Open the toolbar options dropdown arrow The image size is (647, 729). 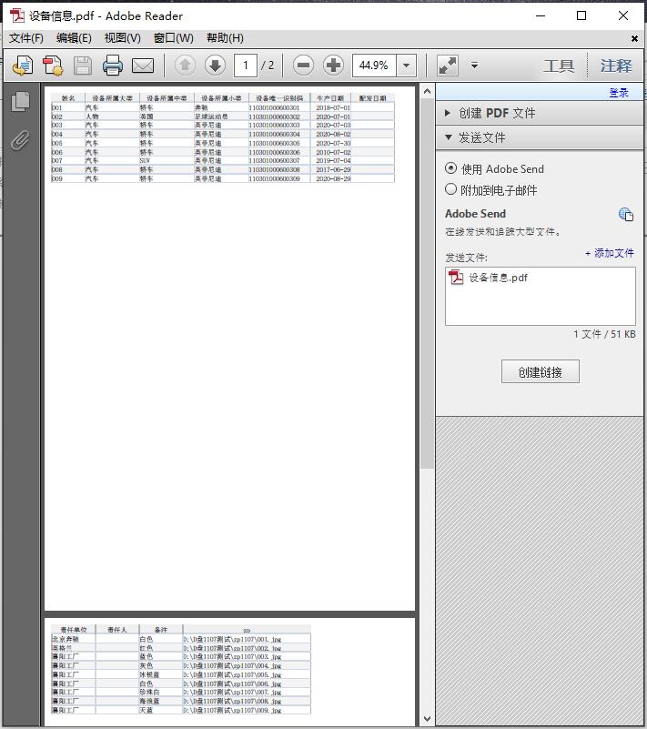(x=475, y=66)
